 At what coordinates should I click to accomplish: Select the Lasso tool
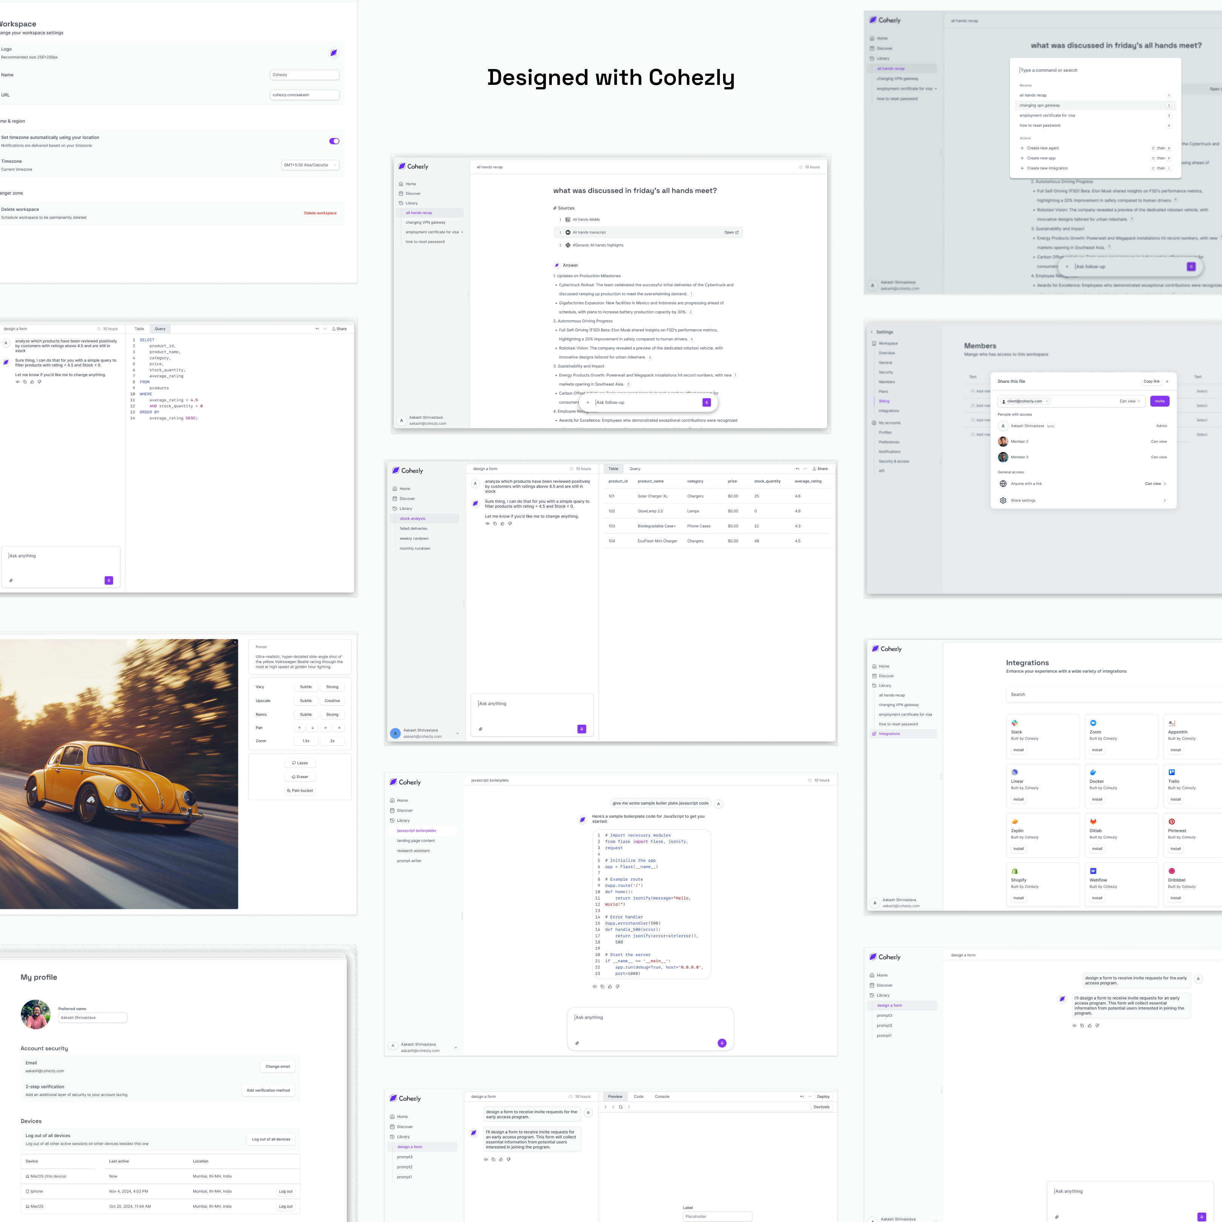tap(301, 763)
